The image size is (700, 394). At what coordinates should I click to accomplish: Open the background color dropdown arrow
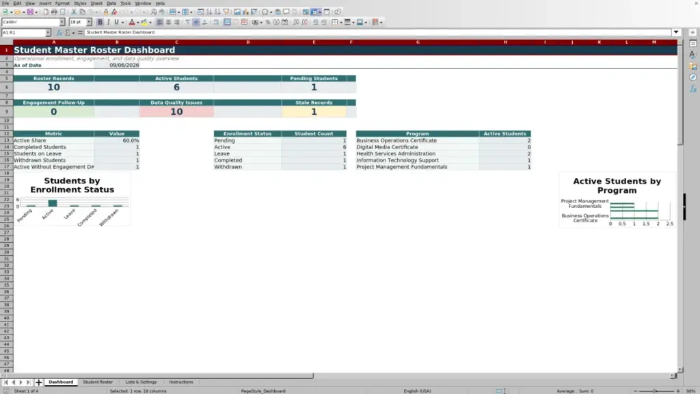pyautogui.click(x=150, y=23)
